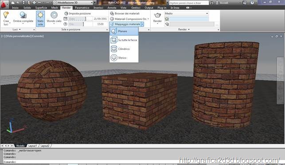Click the Undo arrow icon
The width and height of the screenshot is (285, 165).
tap(39, 3)
